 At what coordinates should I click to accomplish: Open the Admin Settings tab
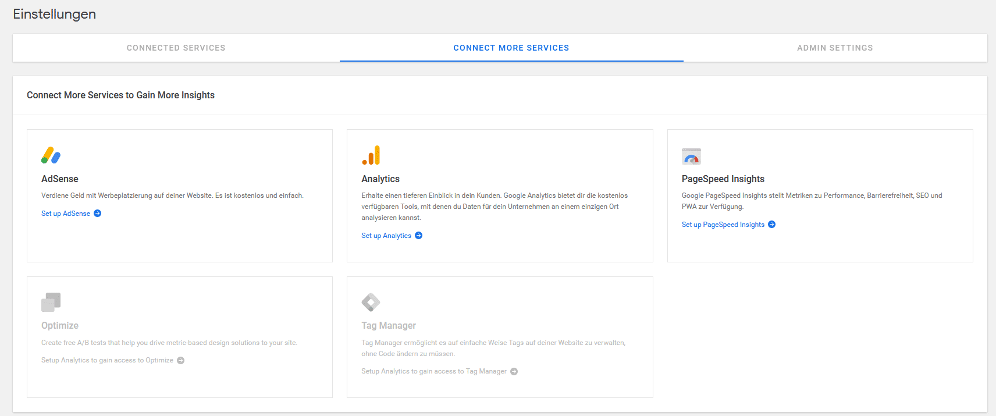(835, 48)
